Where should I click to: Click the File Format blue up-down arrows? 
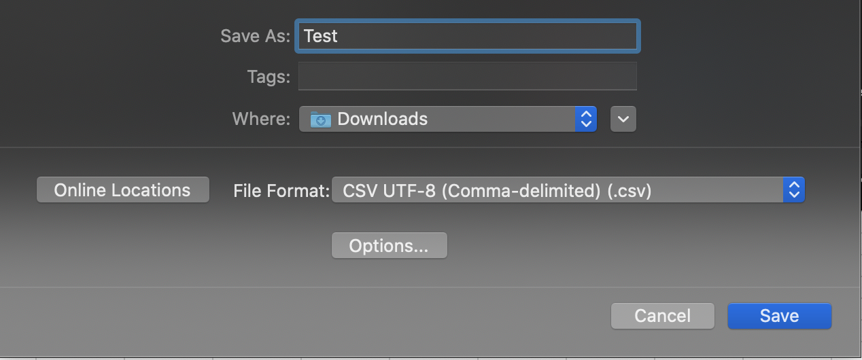(793, 190)
